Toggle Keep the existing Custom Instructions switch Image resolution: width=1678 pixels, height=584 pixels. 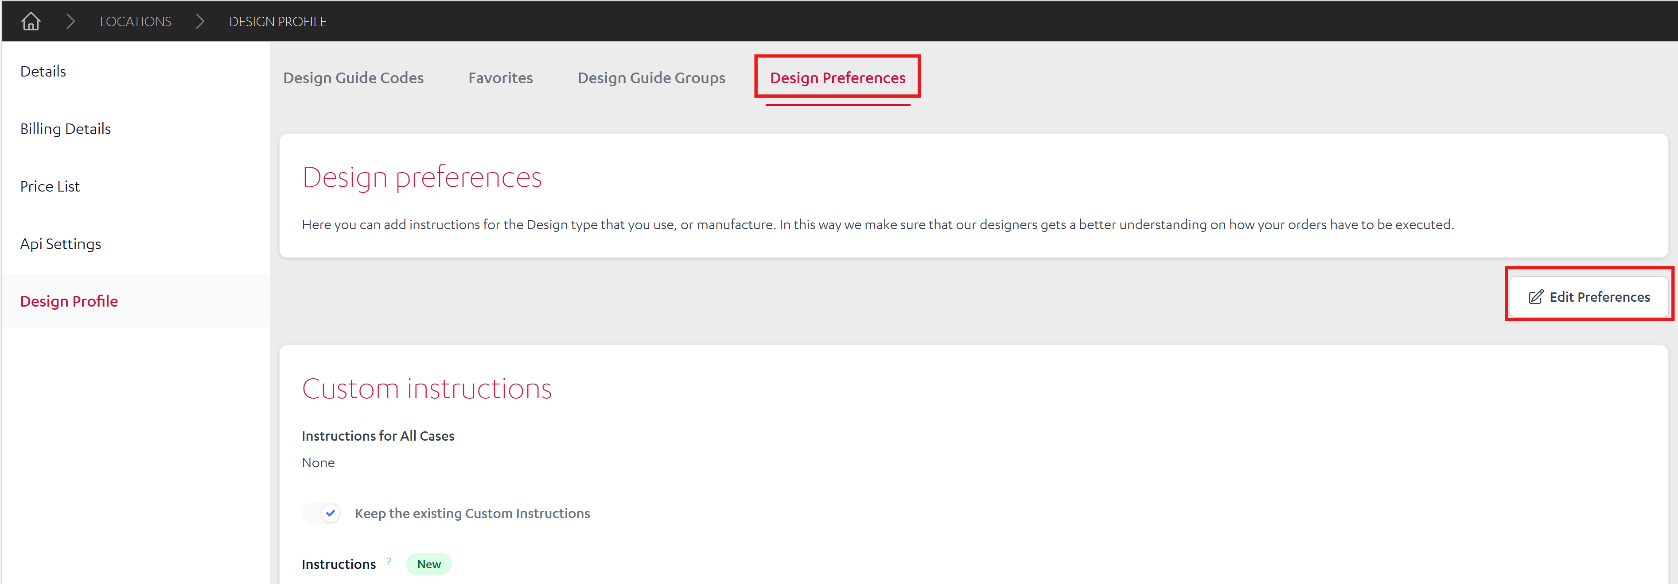pos(322,513)
